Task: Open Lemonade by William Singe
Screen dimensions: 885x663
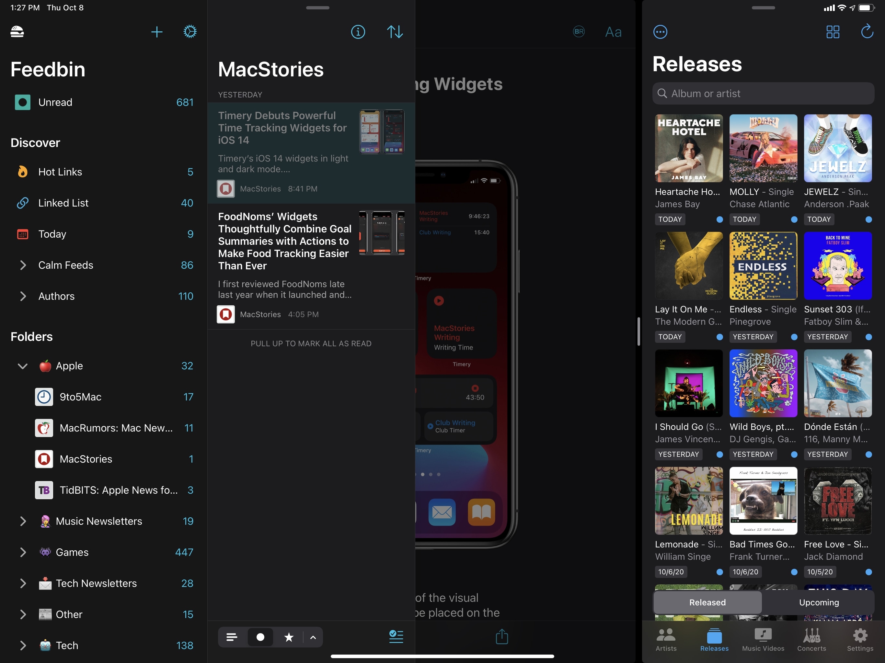Action: coord(689,500)
